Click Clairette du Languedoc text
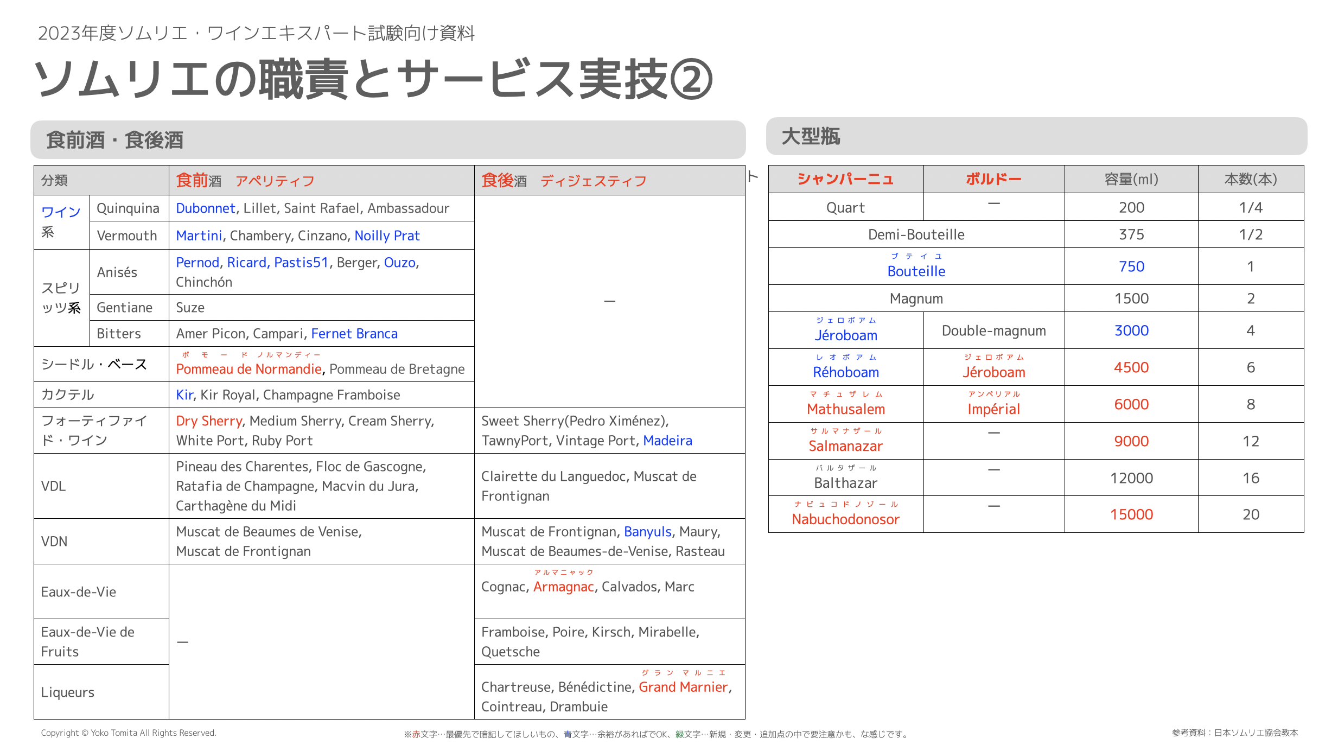1338x751 pixels. point(553,476)
